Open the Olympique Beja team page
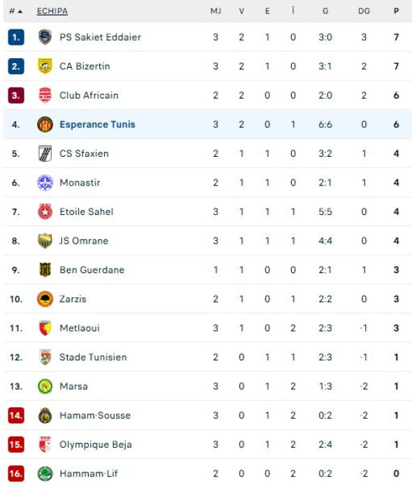The height and width of the screenshot is (485, 412). click(96, 444)
